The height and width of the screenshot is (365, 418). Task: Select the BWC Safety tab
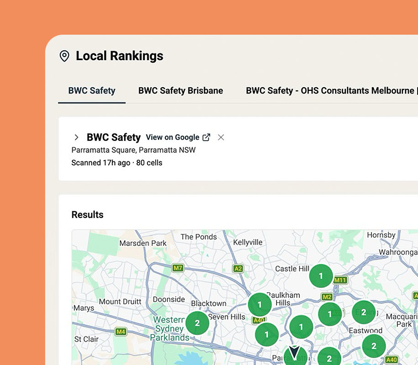[x=92, y=91]
